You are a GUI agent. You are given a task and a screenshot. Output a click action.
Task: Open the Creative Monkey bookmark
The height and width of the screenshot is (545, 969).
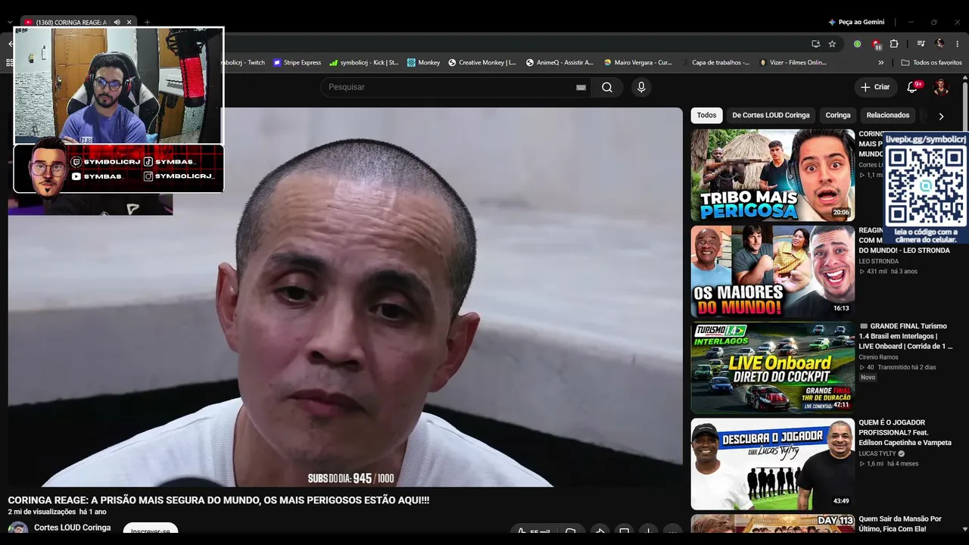[x=482, y=63]
